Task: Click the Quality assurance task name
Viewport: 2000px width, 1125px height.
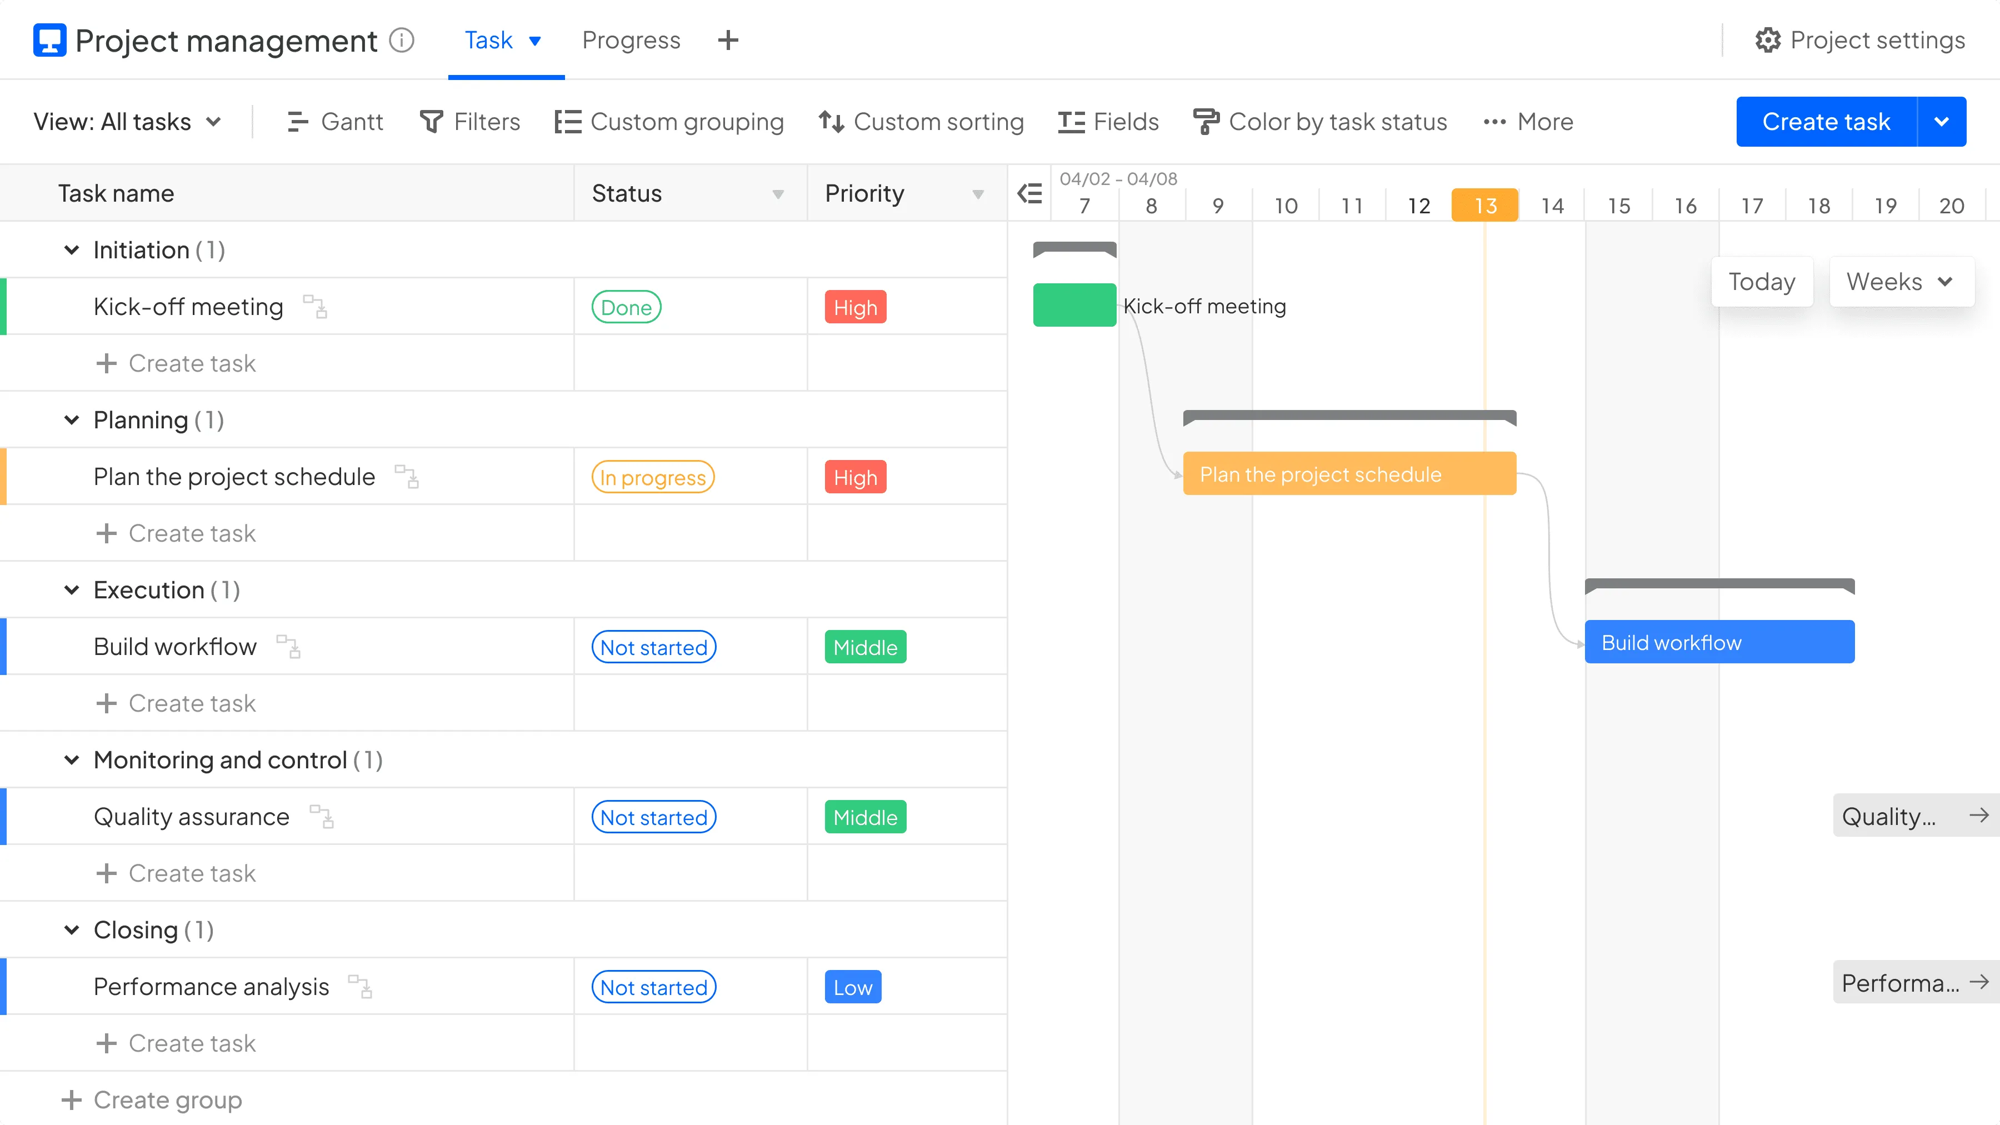Action: [192, 817]
